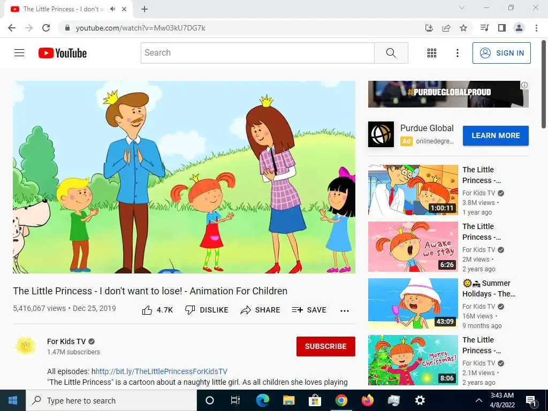Click the SIGN IN button
The image size is (548, 411).
tap(501, 53)
